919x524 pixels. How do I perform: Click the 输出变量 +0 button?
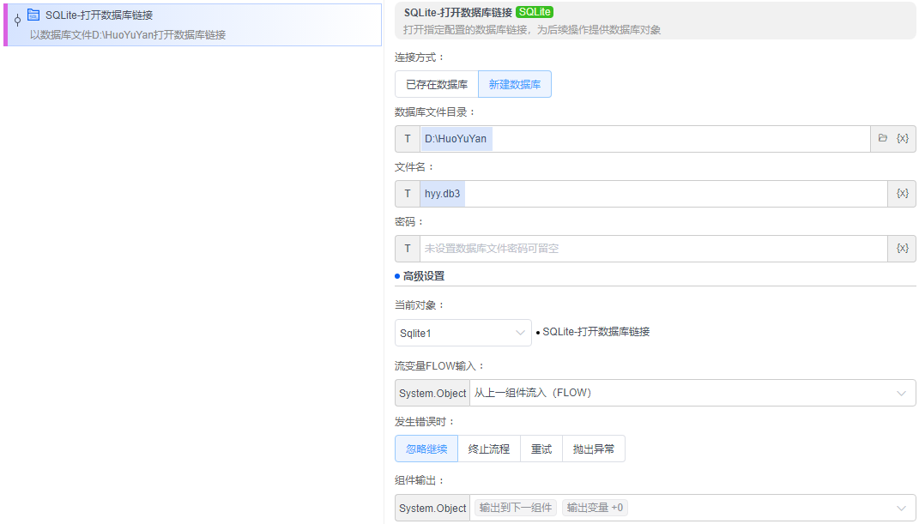click(x=592, y=508)
